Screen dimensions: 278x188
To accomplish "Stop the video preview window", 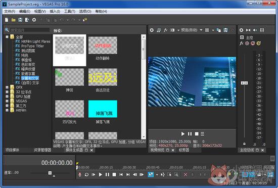I will (197, 134).
